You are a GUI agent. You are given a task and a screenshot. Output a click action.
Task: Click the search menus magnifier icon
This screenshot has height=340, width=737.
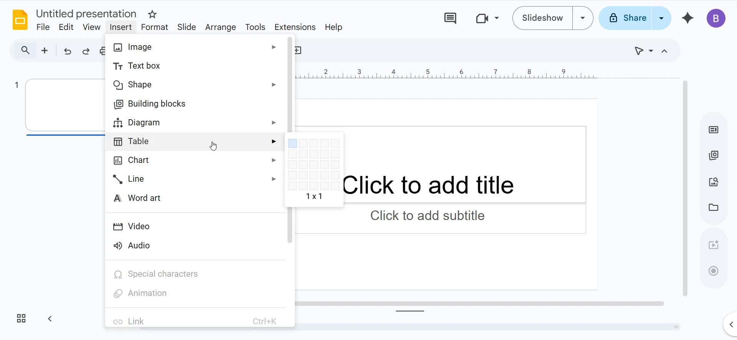click(25, 51)
